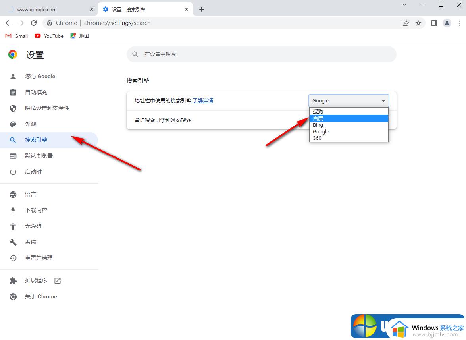
Task: Open Gmail bookmark
Action: click(x=17, y=36)
